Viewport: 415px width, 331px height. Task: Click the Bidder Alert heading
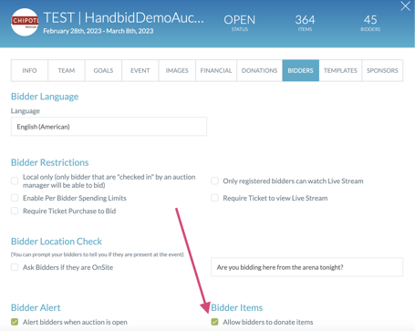tap(36, 307)
